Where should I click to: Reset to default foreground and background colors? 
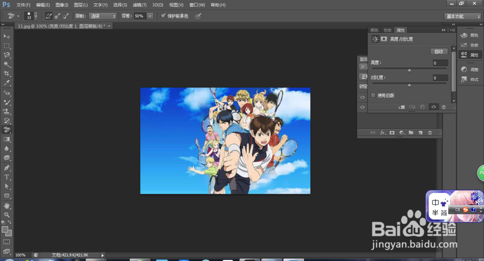click(x=3, y=222)
